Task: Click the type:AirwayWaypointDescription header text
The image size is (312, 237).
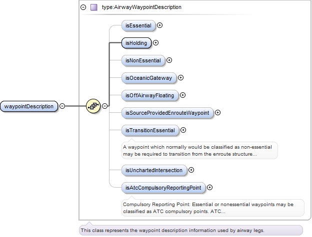Action: tap(141, 7)
